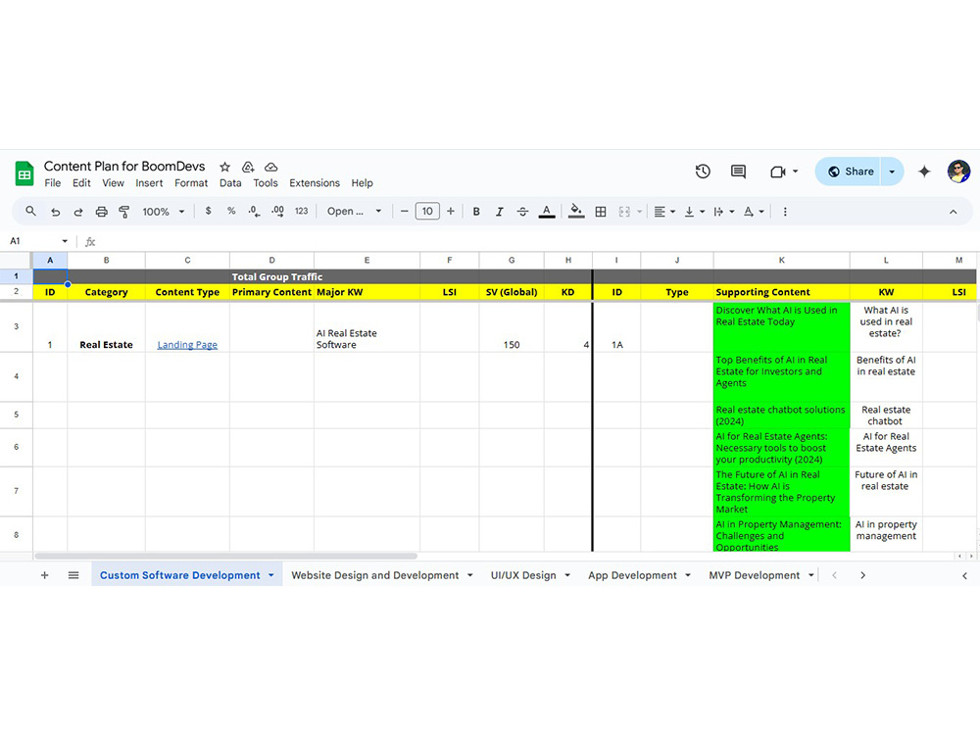This screenshot has height=735, width=980.
Task: Open the side panel arrow at bottom right
Action: click(x=964, y=575)
